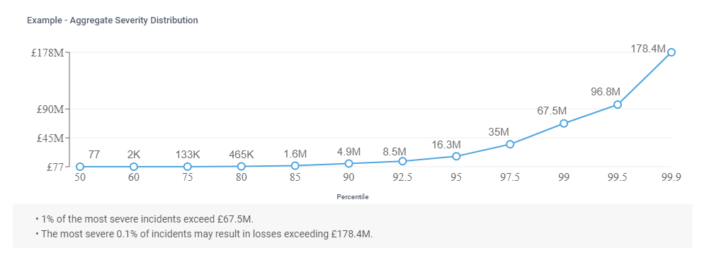Click the chart title Example - Aggregate Severity Distribution
This screenshot has height=267, width=704.
112,20
